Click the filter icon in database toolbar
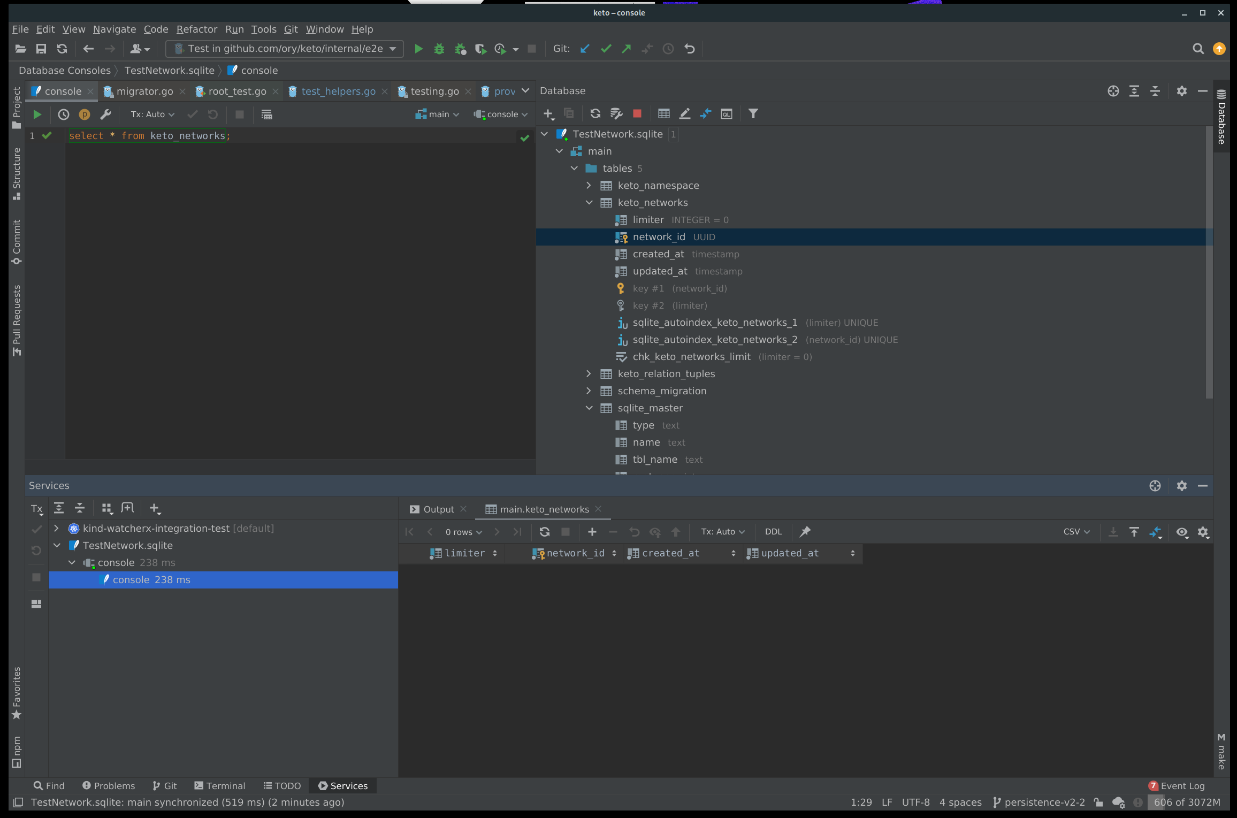This screenshot has width=1237, height=818. tap(754, 113)
